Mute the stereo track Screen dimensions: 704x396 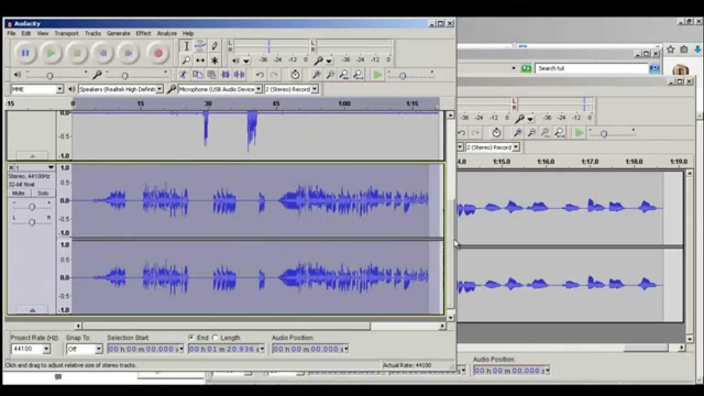tap(19, 193)
